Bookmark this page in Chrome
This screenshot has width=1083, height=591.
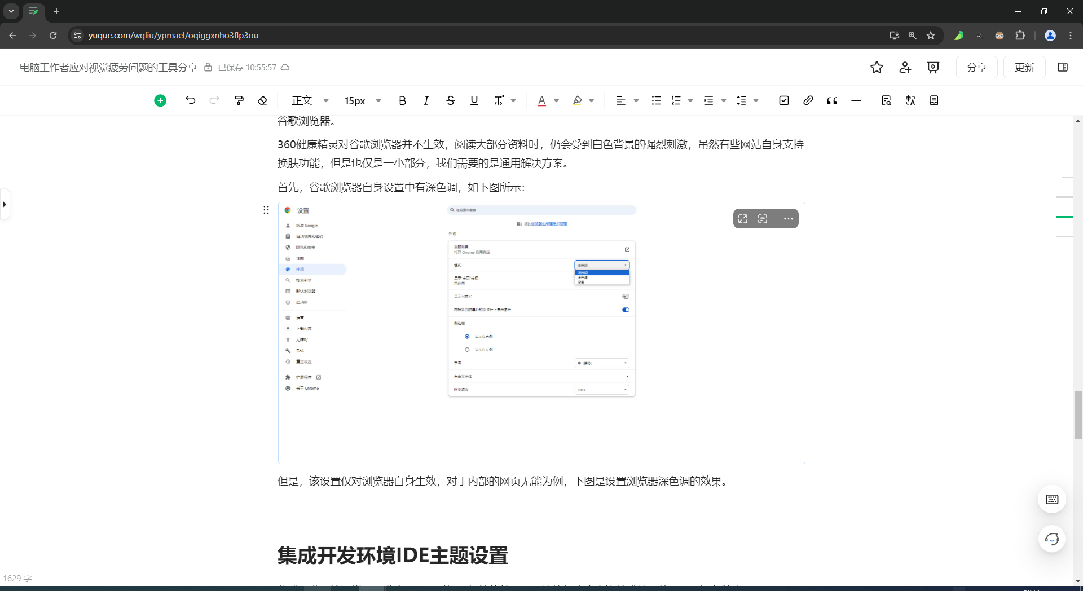coord(931,35)
